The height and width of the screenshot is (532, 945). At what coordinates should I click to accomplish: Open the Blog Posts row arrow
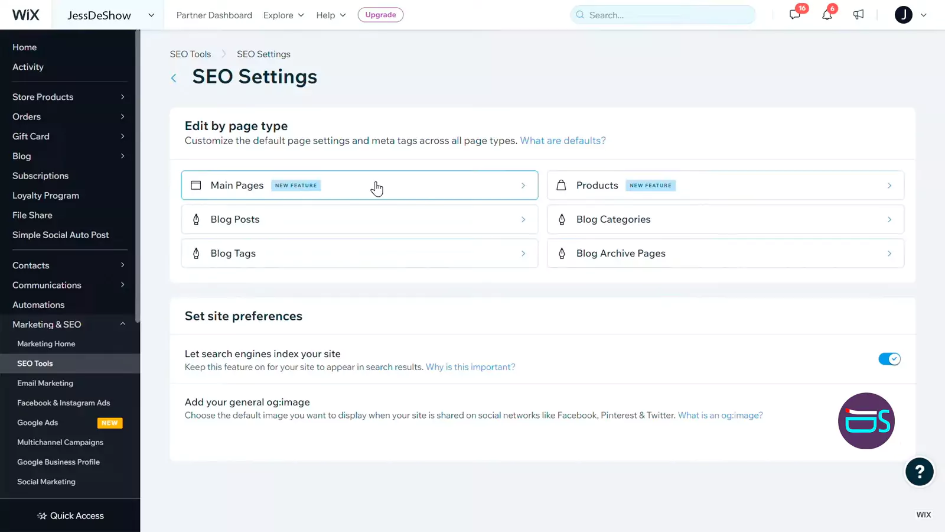tap(523, 219)
